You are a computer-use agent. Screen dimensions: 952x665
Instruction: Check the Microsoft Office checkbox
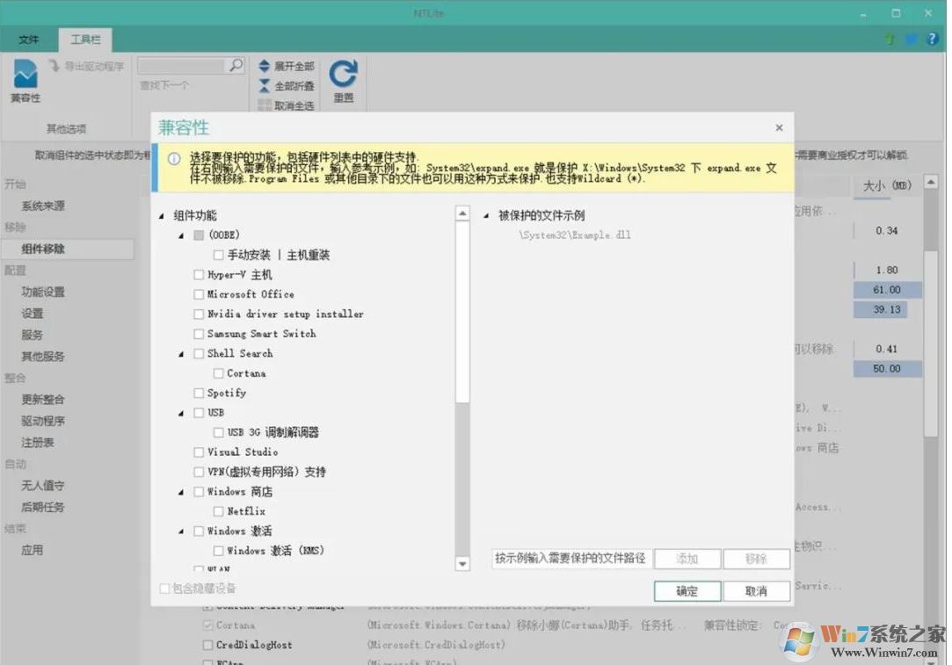click(199, 294)
